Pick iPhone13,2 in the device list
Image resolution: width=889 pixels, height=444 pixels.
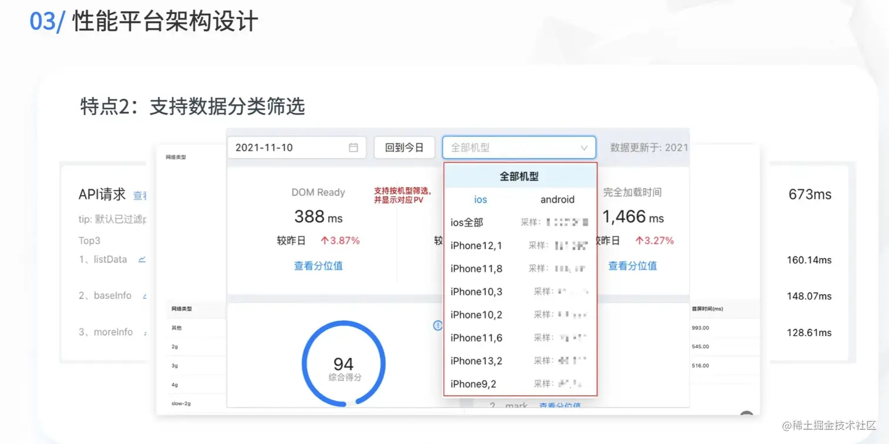click(x=520, y=360)
